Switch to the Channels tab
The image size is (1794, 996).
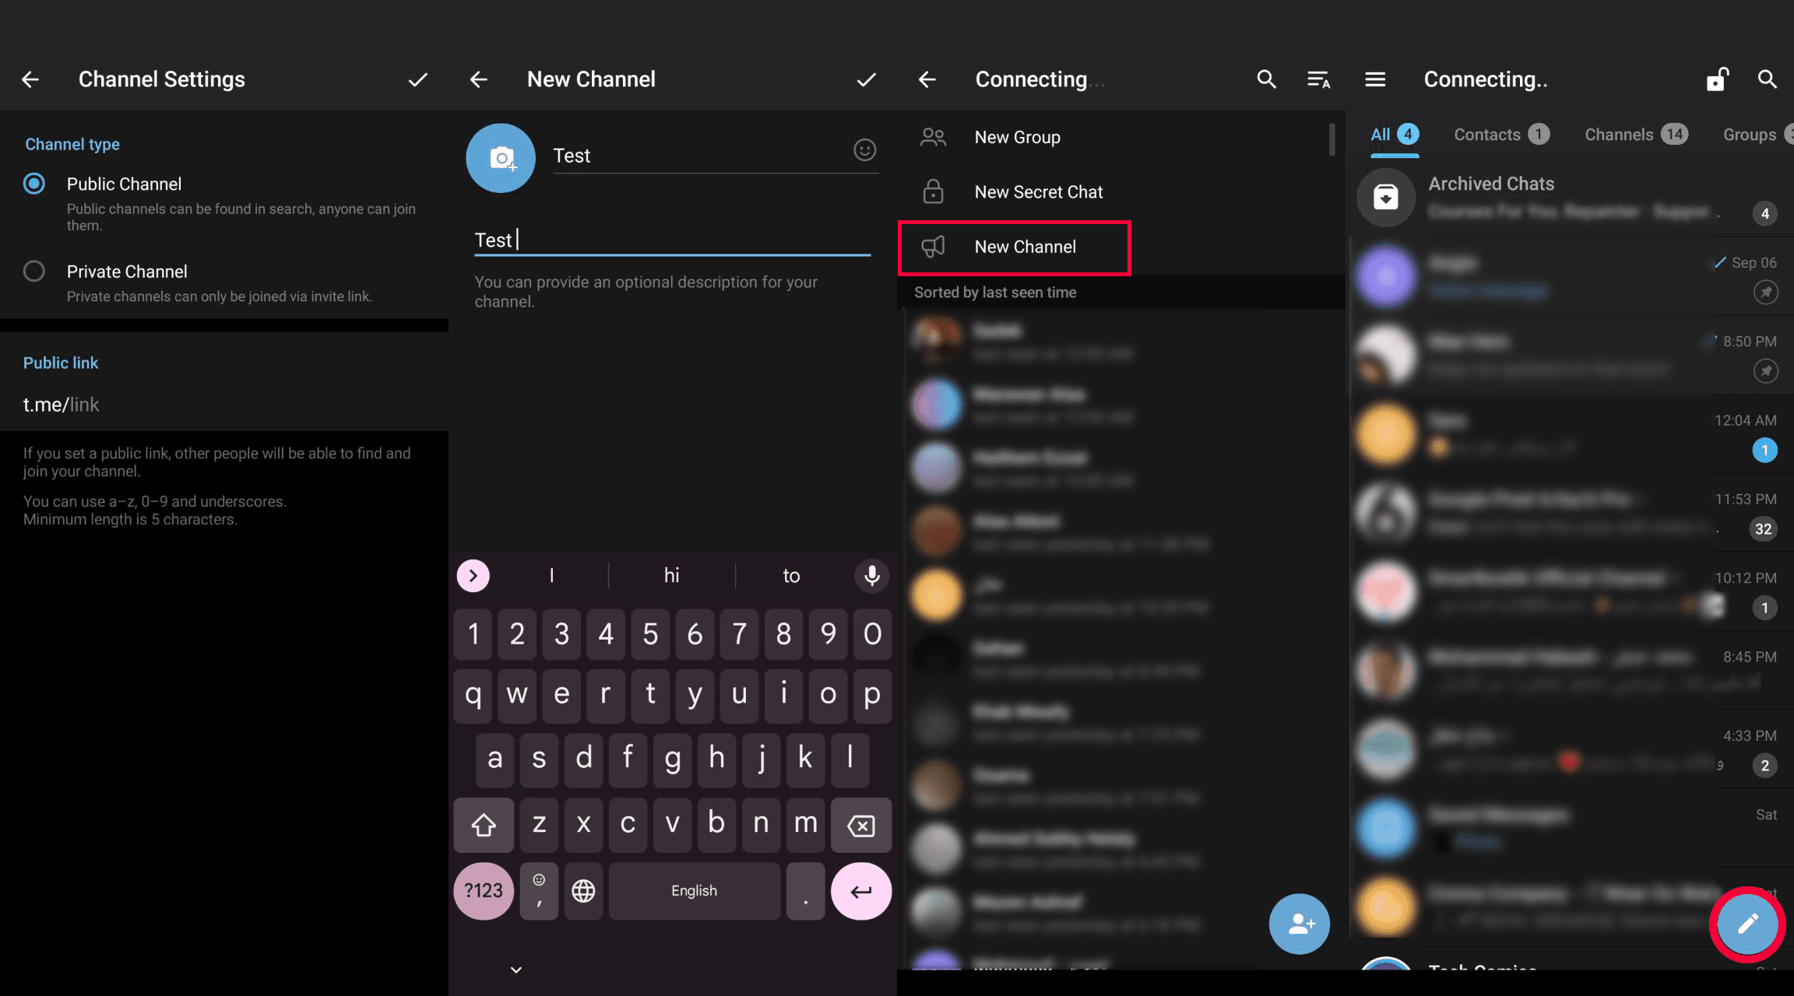click(x=1636, y=135)
